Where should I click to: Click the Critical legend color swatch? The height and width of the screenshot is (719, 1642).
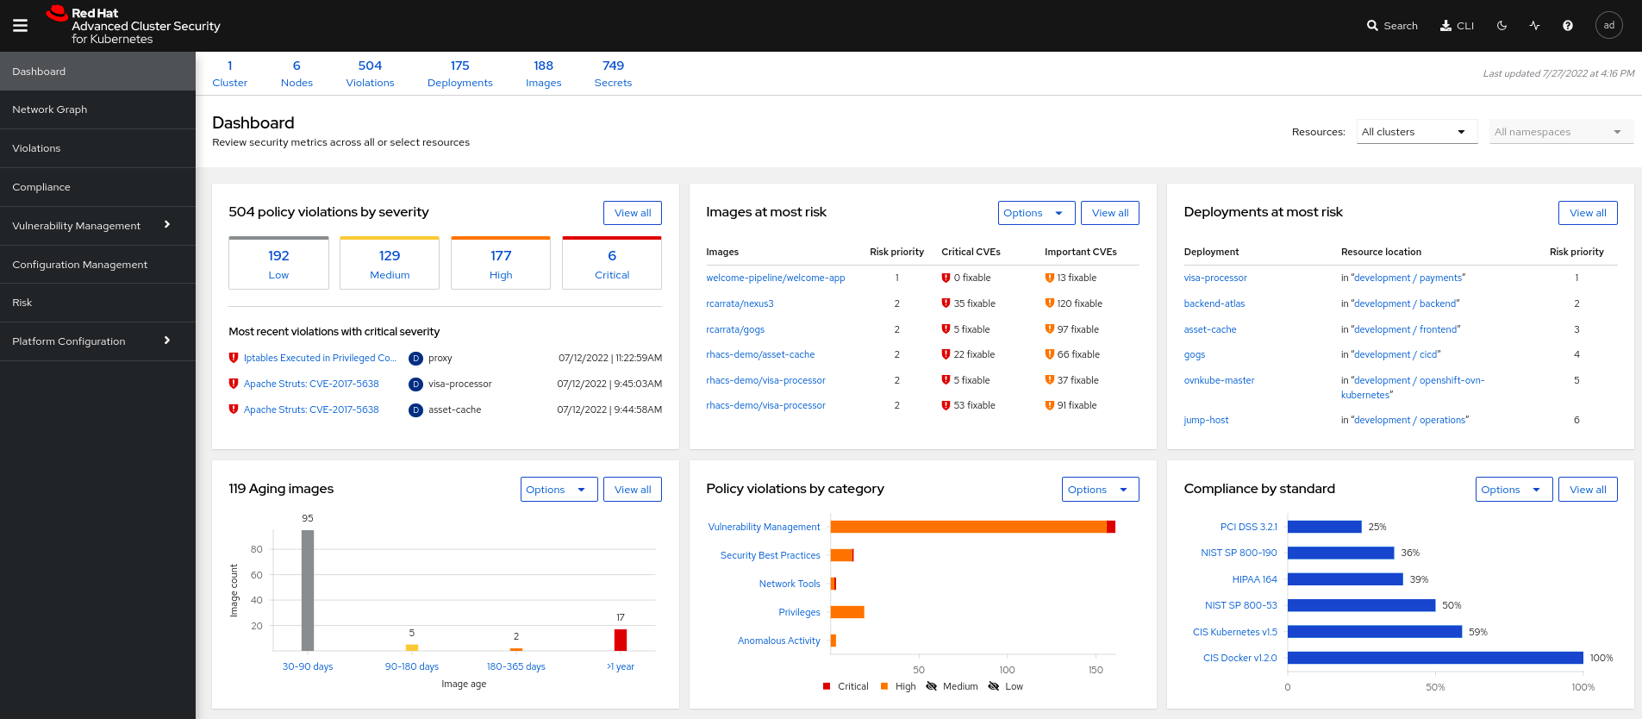point(827,686)
